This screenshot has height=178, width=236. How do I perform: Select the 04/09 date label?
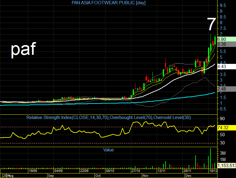click(58, 171)
